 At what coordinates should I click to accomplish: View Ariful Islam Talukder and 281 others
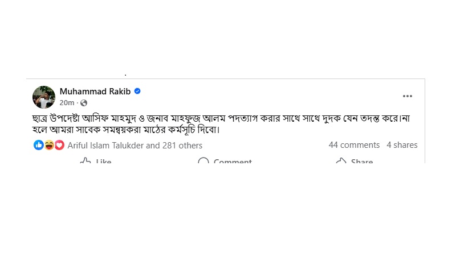[x=135, y=146]
